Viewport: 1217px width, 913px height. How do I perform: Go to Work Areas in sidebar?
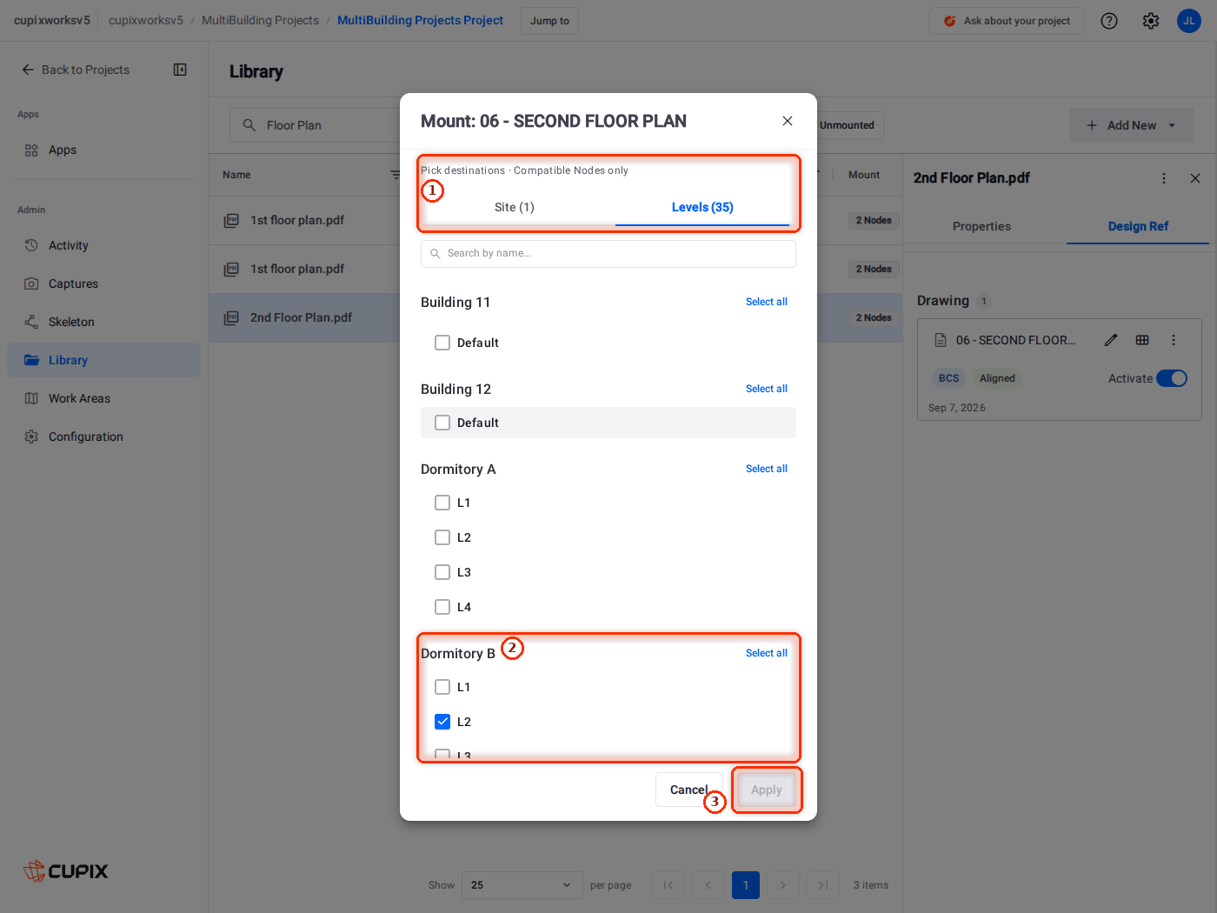tap(103, 398)
